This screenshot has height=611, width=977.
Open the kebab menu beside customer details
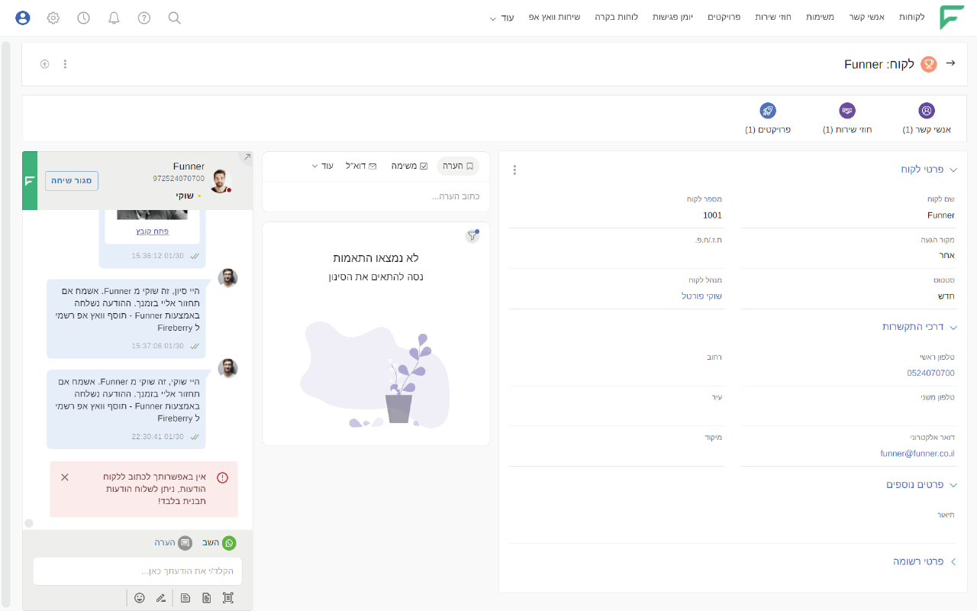tap(514, 170)
